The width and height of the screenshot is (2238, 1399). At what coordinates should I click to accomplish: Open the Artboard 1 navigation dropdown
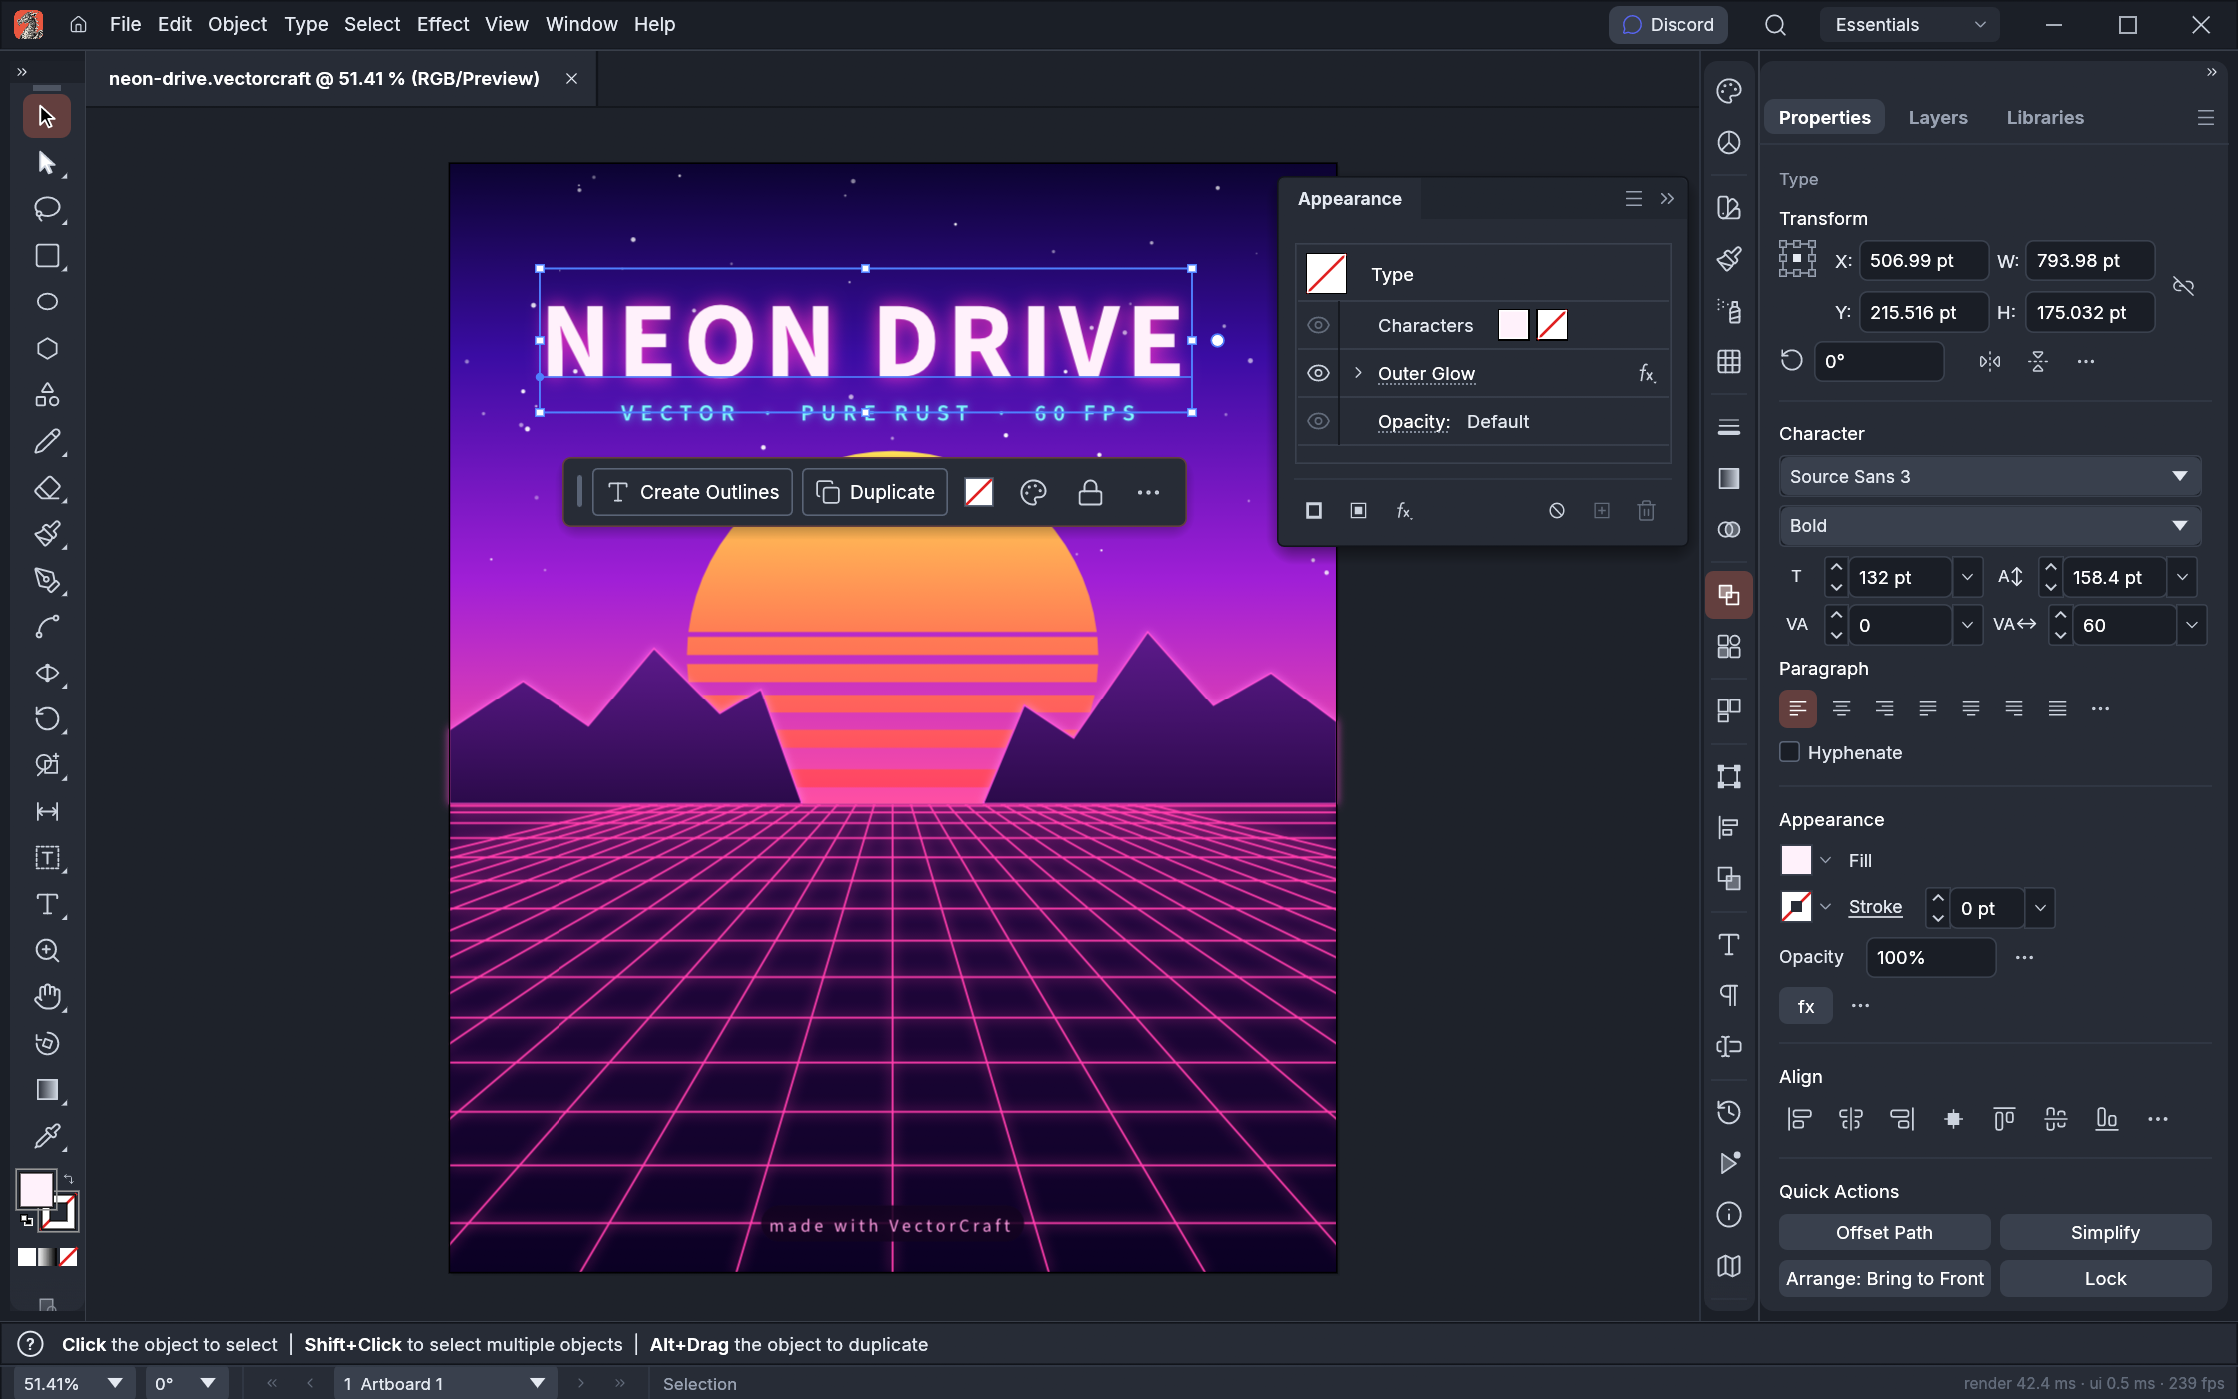(444, 1383)
